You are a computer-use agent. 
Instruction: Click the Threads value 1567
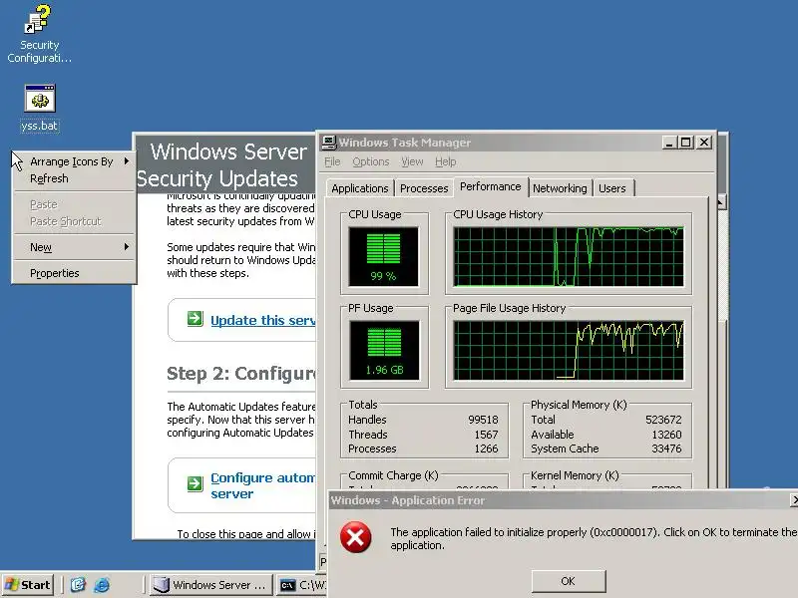click(x=486, y=435)
